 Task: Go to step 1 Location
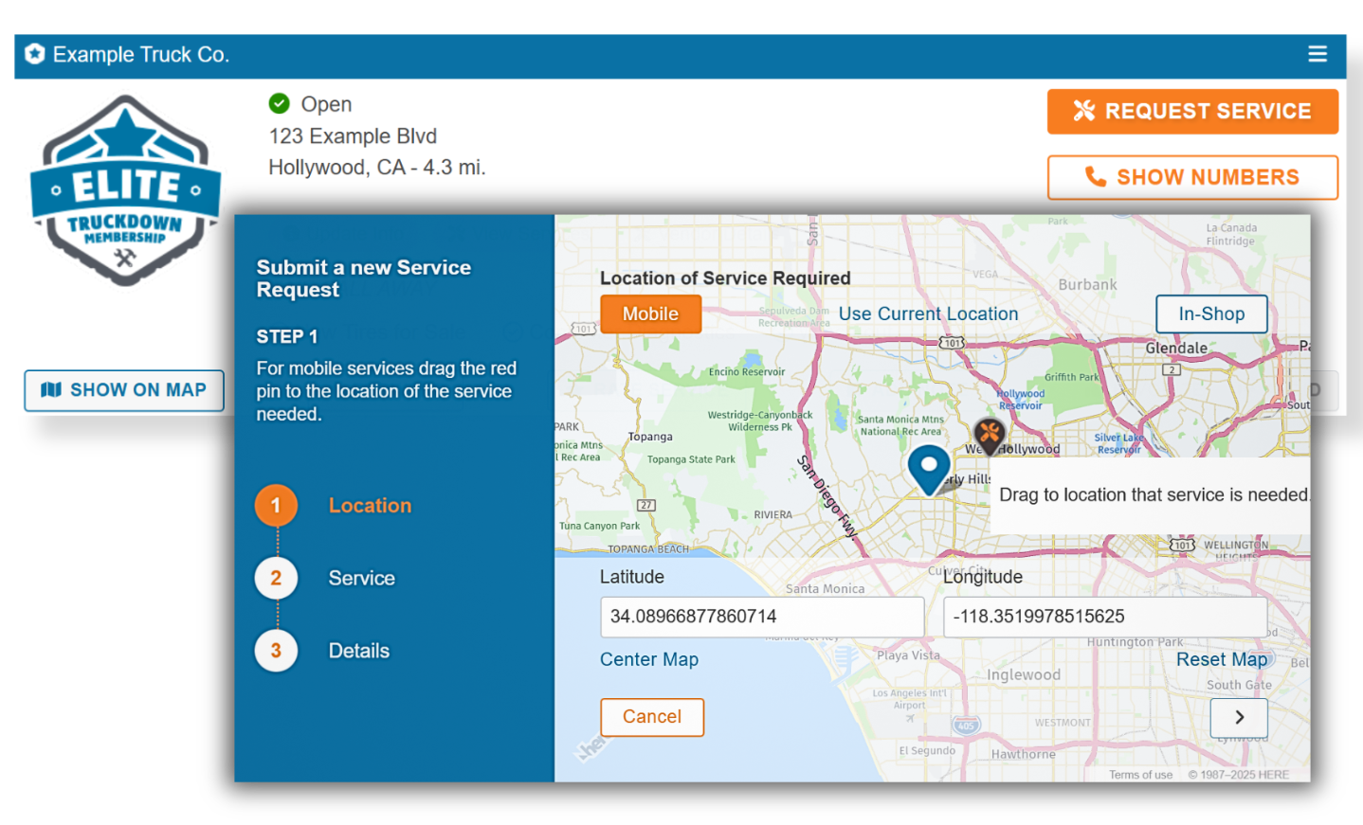point(276,506)
